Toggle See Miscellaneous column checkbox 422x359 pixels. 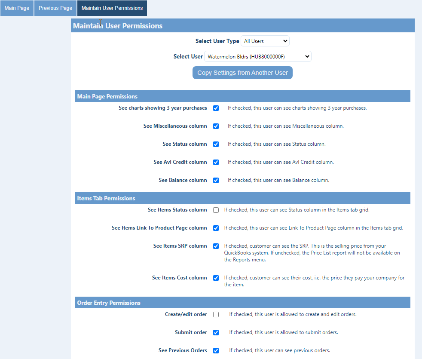coord(216,126)
